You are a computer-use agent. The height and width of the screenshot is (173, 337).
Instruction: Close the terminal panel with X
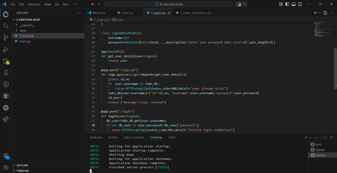(x=332, y=137)
